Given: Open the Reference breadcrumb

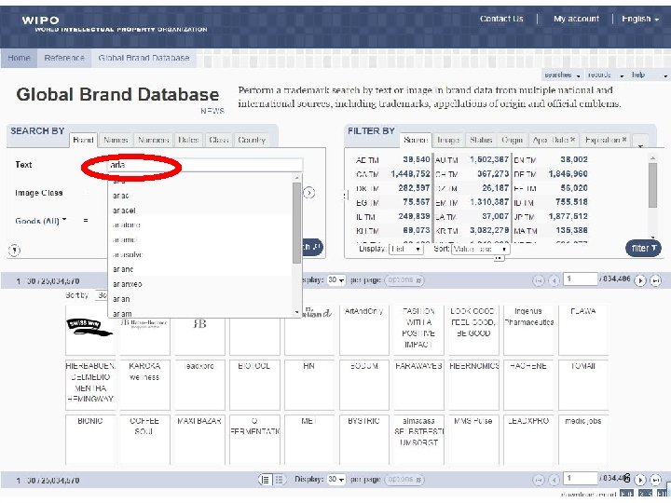Looking at the screenshot, I should 64,58.
